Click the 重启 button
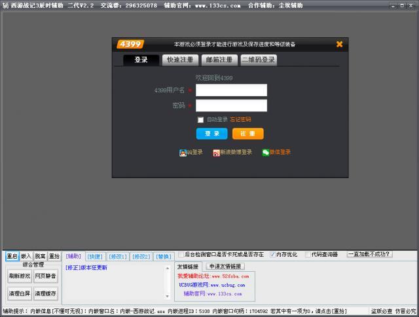 12,256
